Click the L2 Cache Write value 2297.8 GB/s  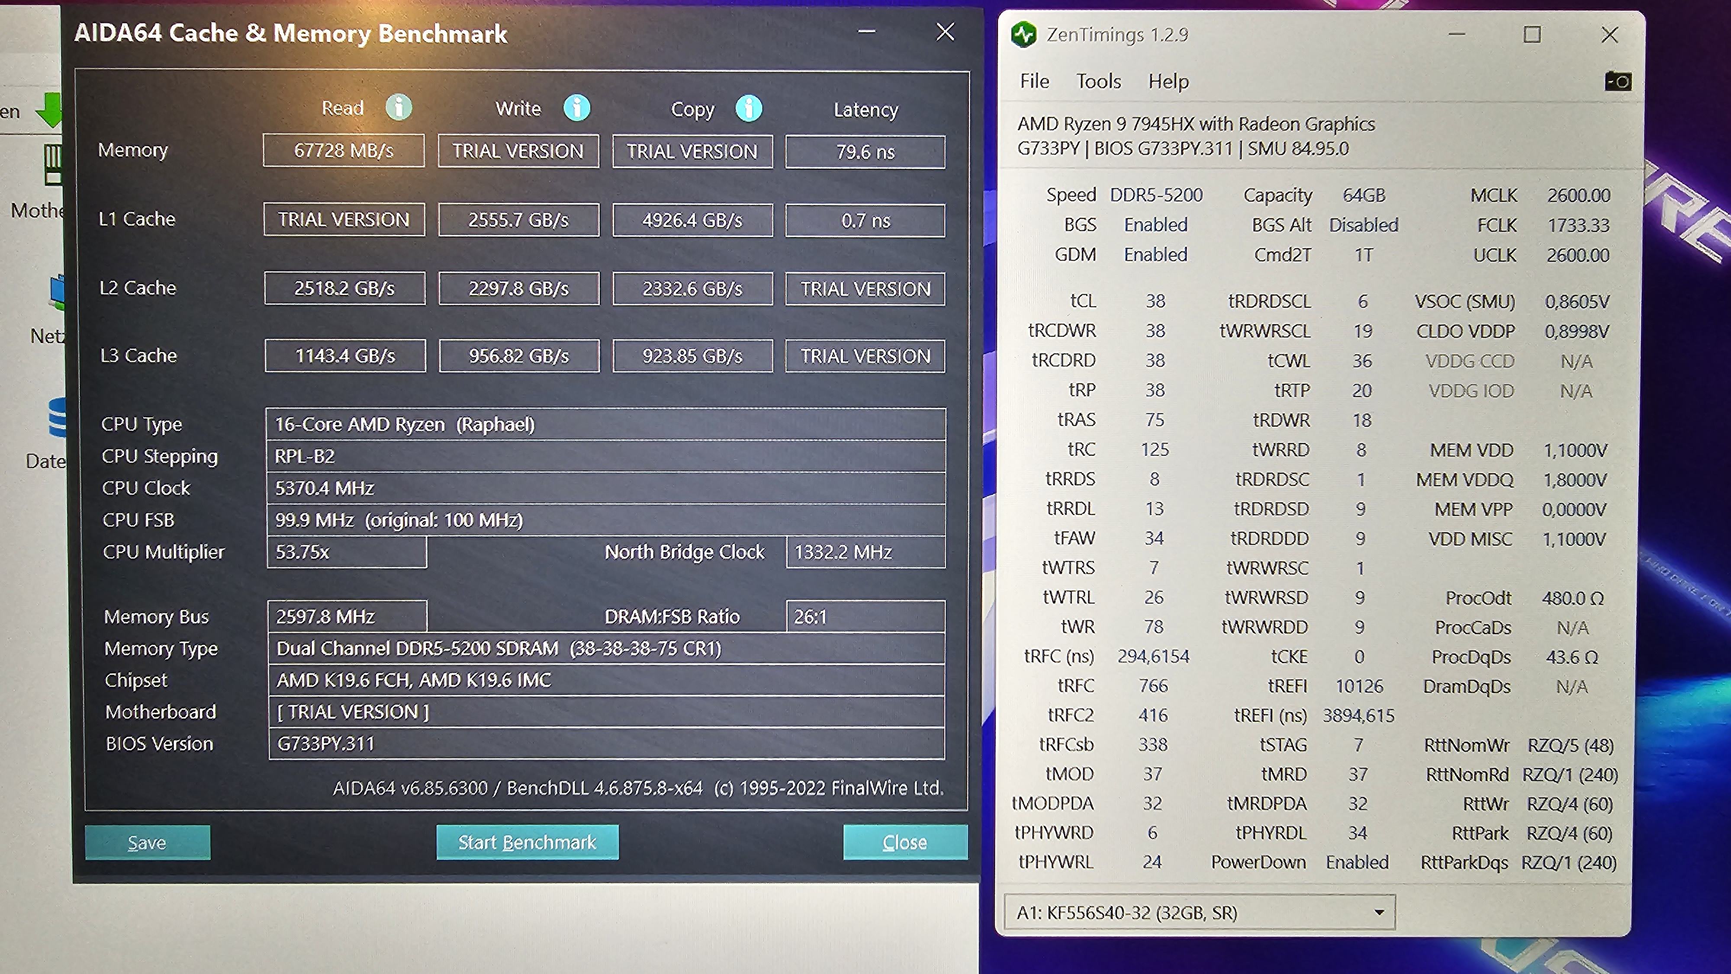(519, 289)
